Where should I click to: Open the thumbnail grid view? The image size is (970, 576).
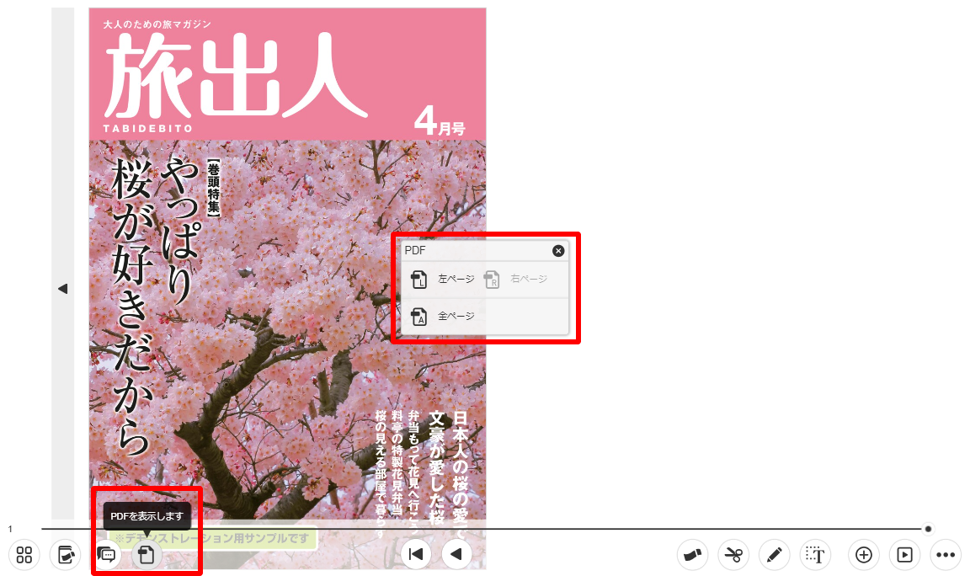(x=24, y=555)
